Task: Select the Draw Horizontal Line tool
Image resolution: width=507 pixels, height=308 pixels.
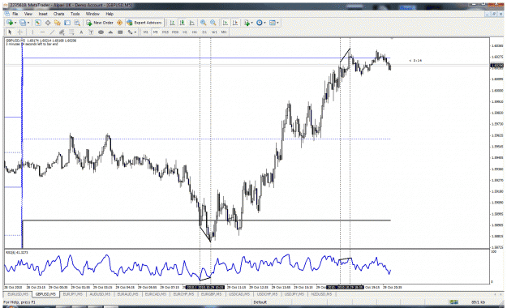Action: (42, 32)
